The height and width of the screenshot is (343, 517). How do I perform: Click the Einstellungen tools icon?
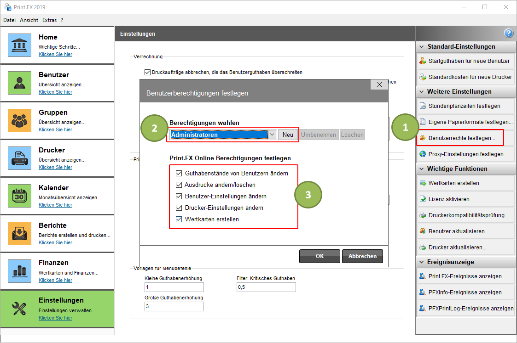(19, 309)
